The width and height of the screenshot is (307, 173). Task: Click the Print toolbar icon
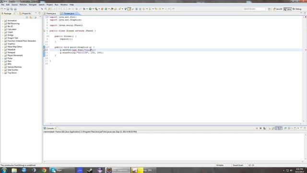(x=15, y=9)
